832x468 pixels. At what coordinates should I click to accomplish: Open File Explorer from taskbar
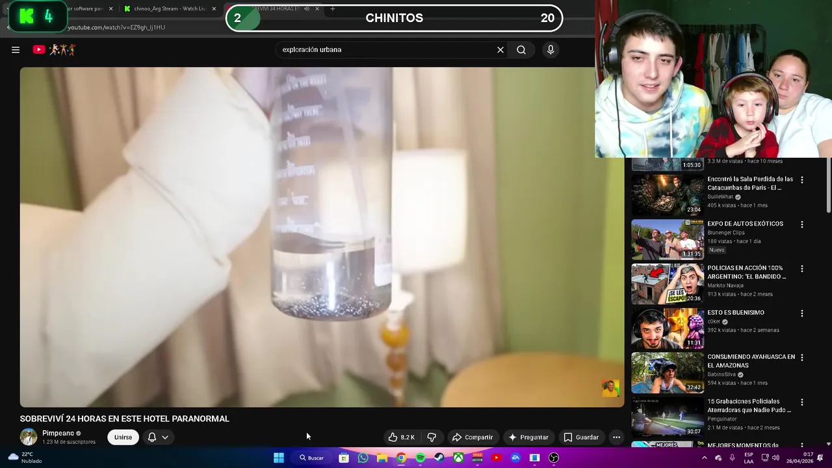click(x=382, y=458)
